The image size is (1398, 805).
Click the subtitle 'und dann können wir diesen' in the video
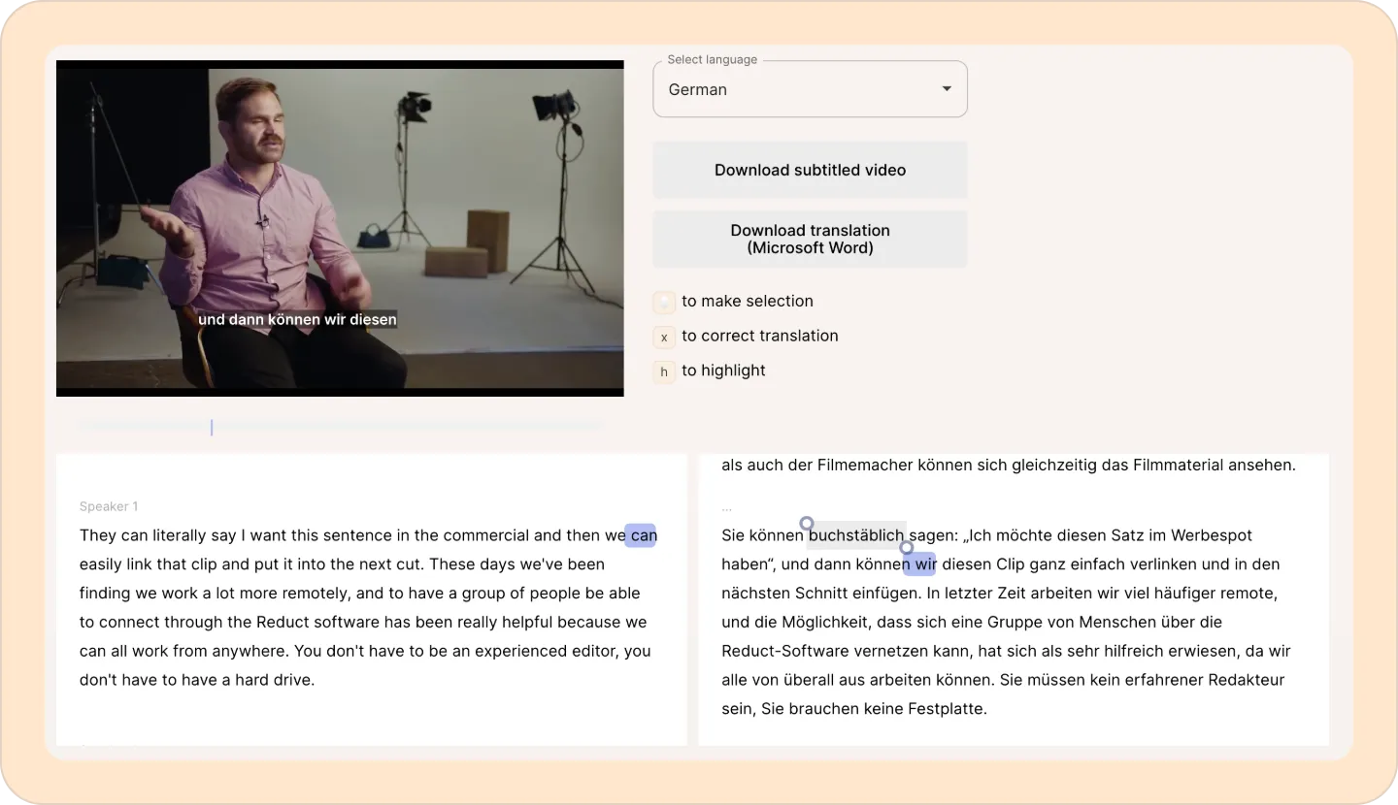pyautogui.click(x=297, y=319)
